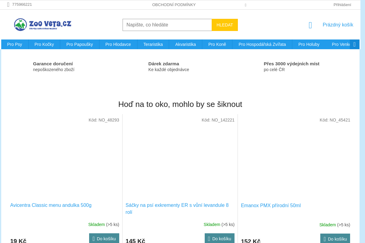Click the 152 Kč price
This screenshot has width=365, height=243.
click(251, 241)
